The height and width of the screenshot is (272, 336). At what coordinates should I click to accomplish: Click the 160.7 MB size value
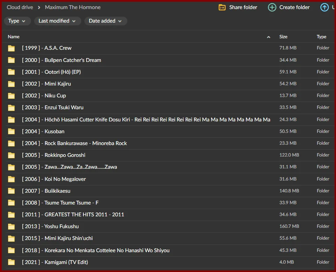(x=289, y=226)
